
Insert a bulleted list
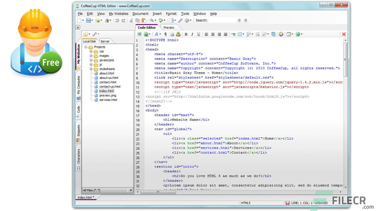[x=258, y=34]
